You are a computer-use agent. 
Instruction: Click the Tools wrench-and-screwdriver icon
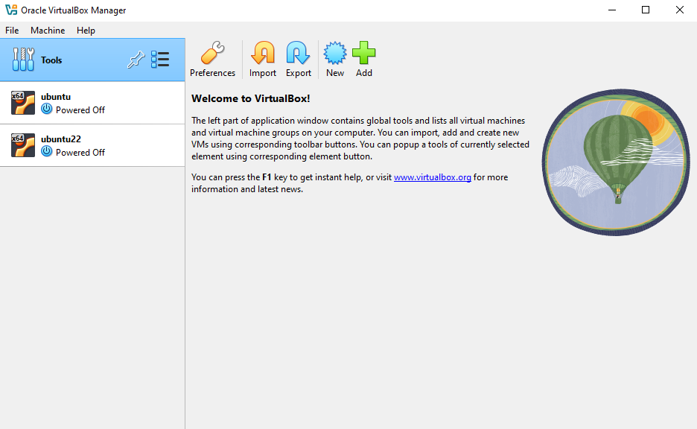click(x=23, y=60)
